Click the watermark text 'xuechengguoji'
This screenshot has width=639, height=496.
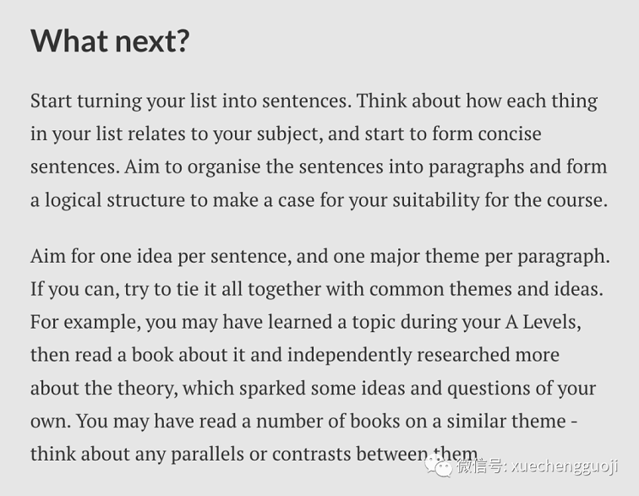point(565,466)
